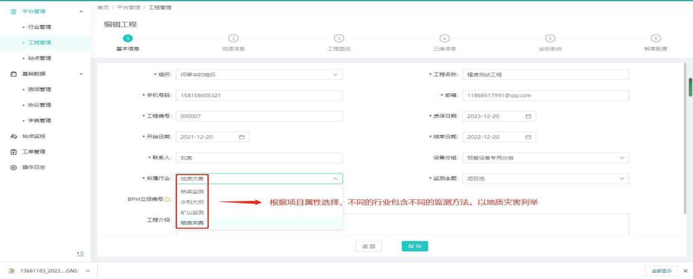Image resolution: width=693 pixels, height=279 pixels.
Task: Open calendar icon in 结束日期 field
Action: point(528,137)
